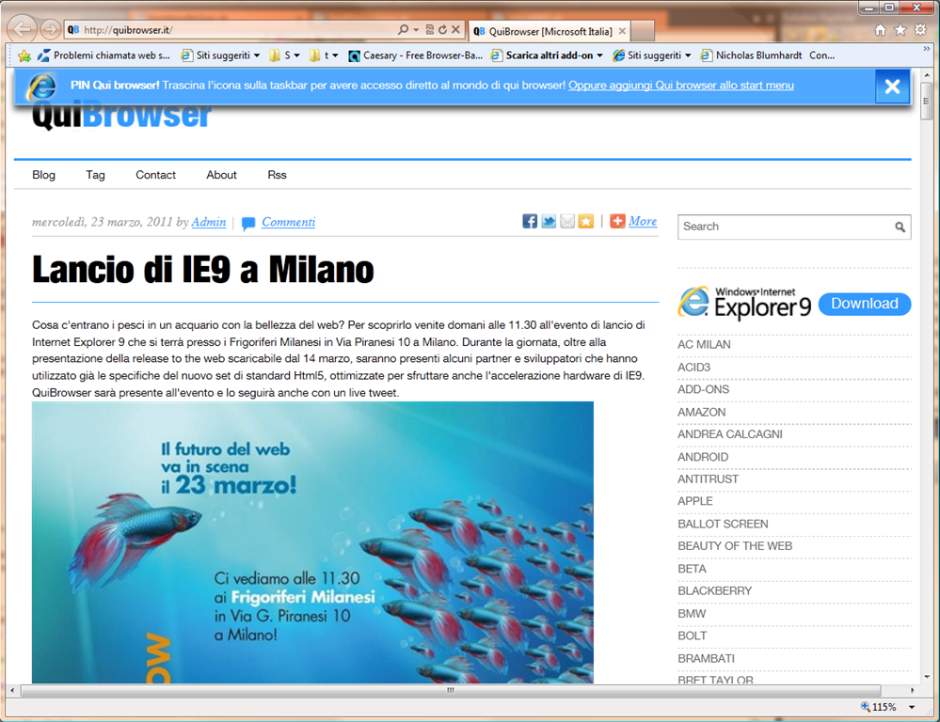Share the post on Facebook
This screenshot has width=940, height=722.
[530, 222]
